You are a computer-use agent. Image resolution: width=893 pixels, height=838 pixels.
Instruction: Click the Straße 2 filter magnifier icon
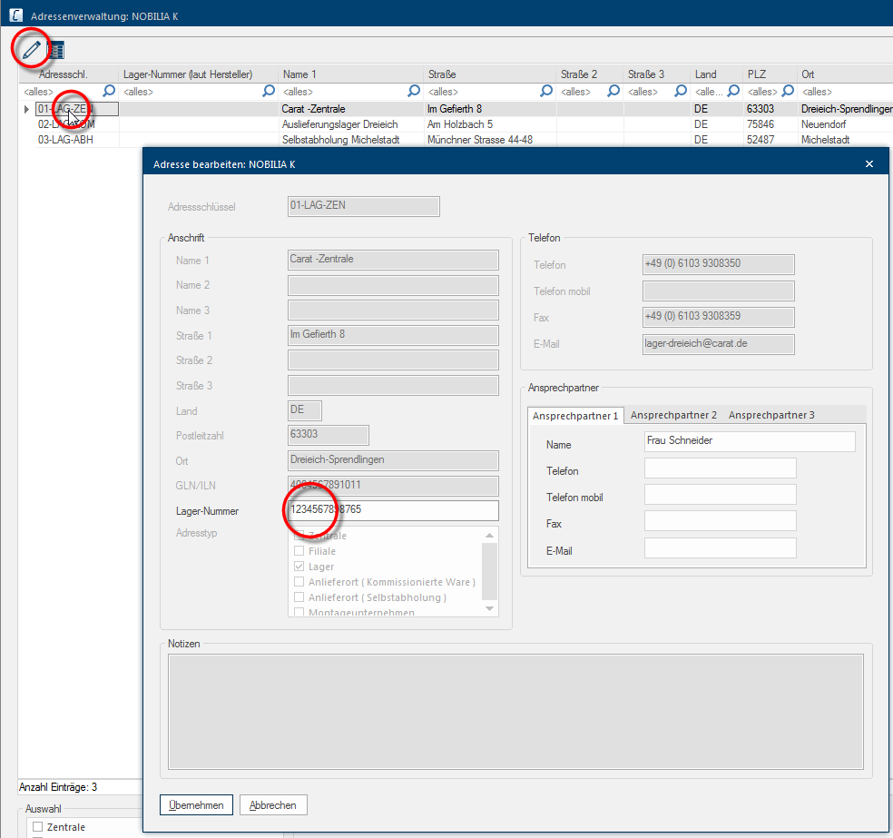613,91
